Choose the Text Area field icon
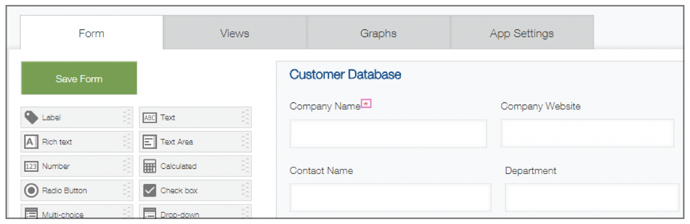The image size is (690, 224). pyautogui.click(x=149, y=142)
